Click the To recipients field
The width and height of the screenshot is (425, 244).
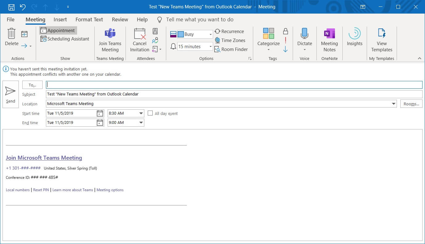(234, 85)
